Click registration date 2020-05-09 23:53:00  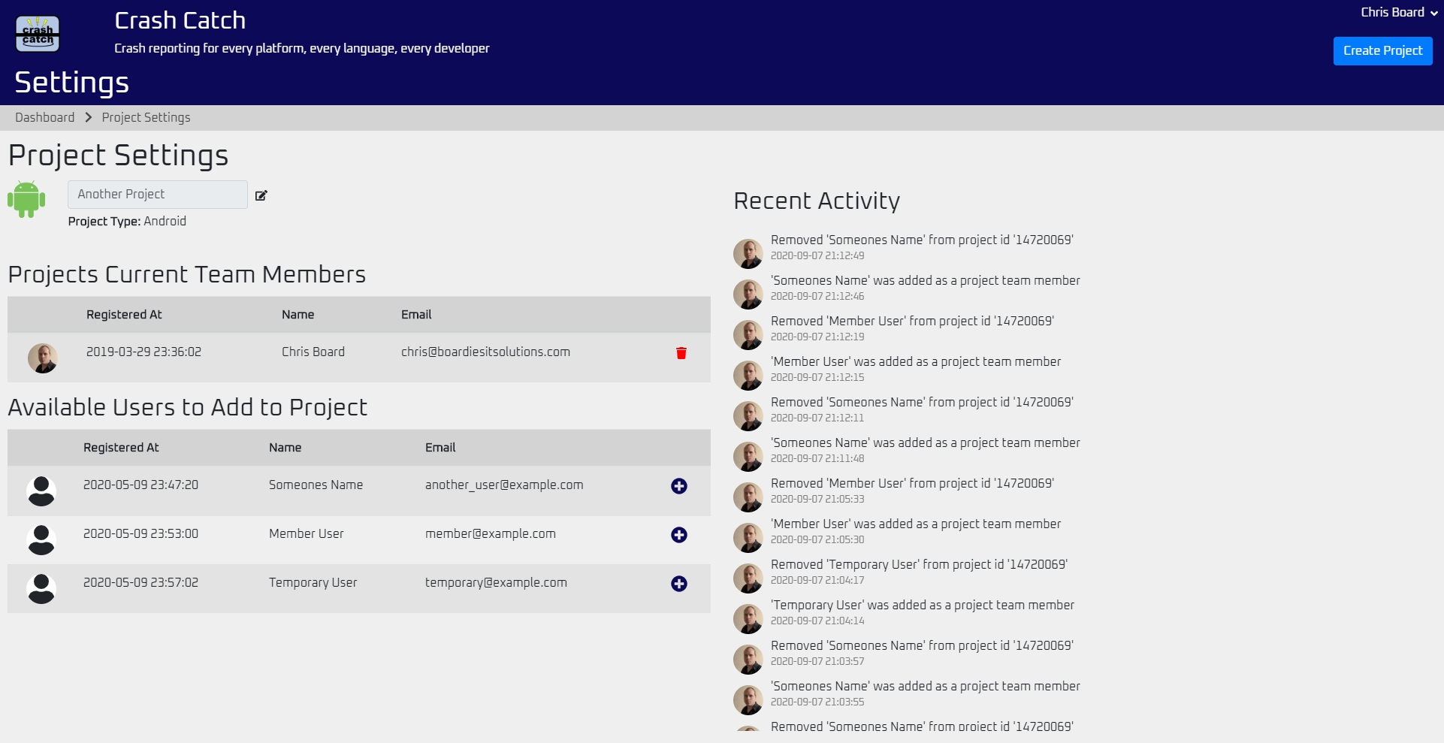point(140,533)
